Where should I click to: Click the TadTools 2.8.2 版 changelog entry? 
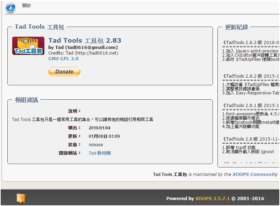(x=251, y=76)
